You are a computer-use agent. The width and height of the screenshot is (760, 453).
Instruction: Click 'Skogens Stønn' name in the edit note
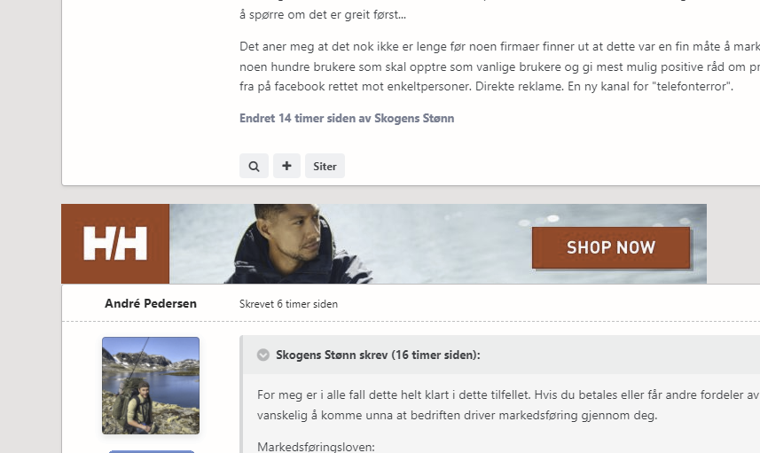[x=414, y=118]
